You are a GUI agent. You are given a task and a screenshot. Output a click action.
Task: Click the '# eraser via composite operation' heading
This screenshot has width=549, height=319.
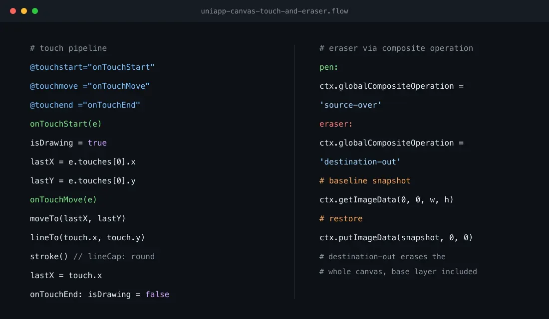coord(396,48)
